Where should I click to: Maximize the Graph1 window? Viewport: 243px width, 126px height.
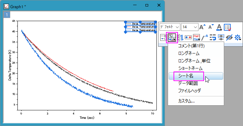(147, 5)
